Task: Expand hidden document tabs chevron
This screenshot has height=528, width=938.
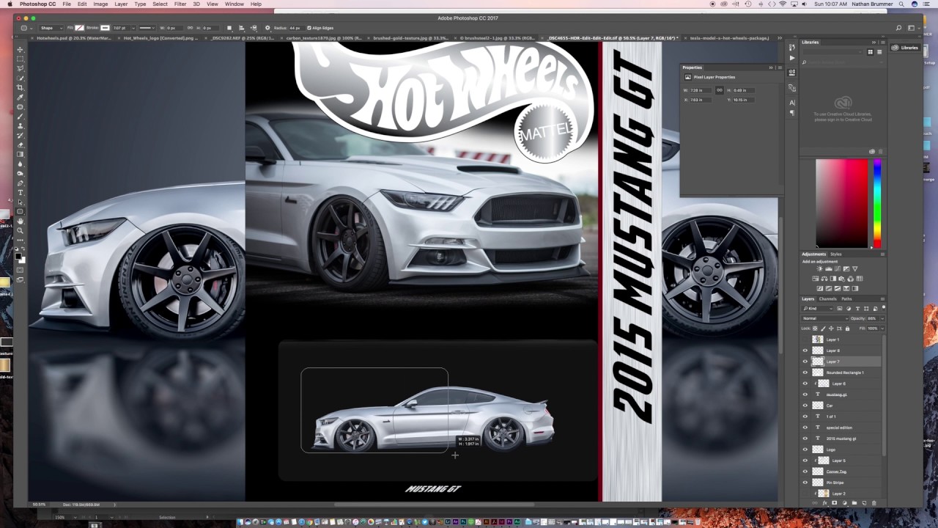Action: [780, 38]
